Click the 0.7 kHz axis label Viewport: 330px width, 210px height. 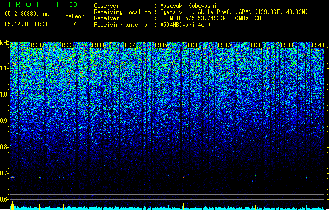click(x=4, y=173)
